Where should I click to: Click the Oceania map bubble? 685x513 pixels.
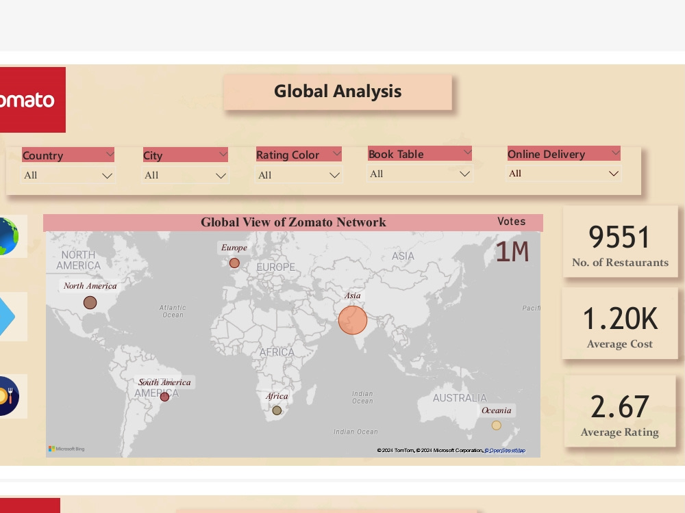pos(496,425)
